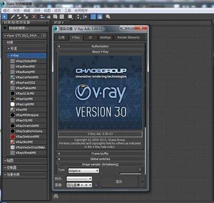Expand the Authorization rollout
Screen dimensions: 214x203
point(100,46)
